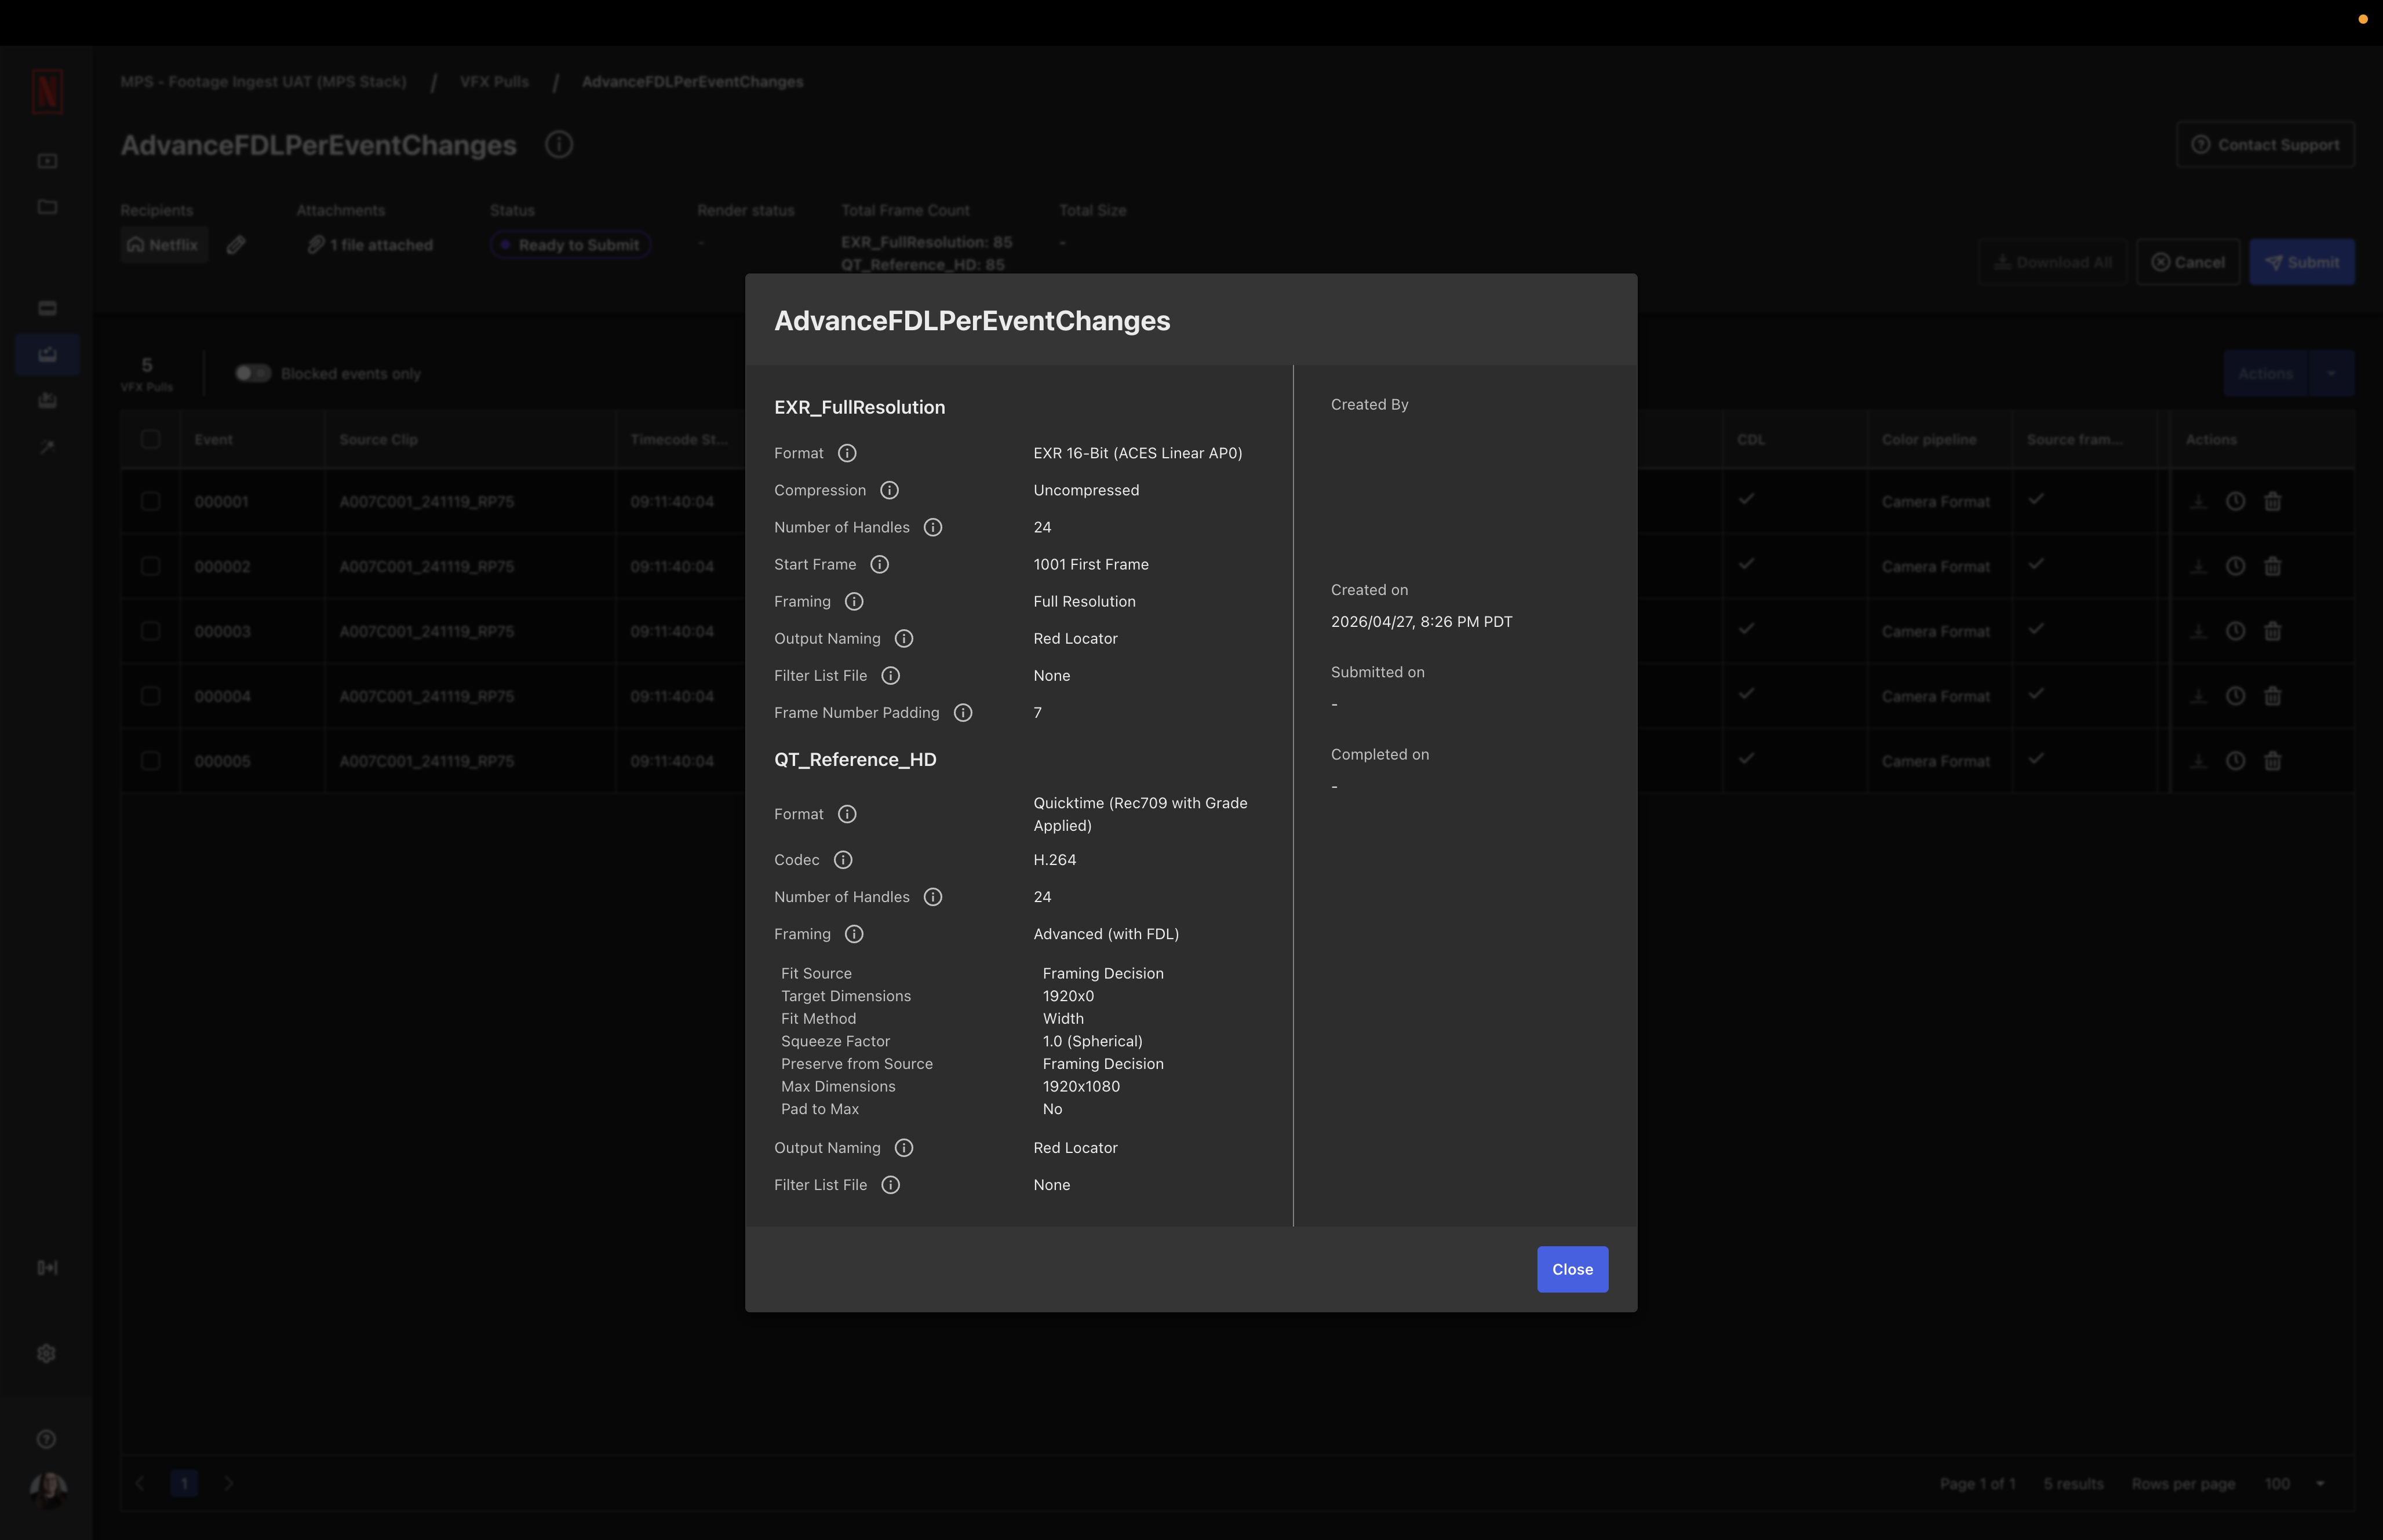The image size is (2383, 1540).
Task: Open Contact Support
Action: (x=2265, y=145)
